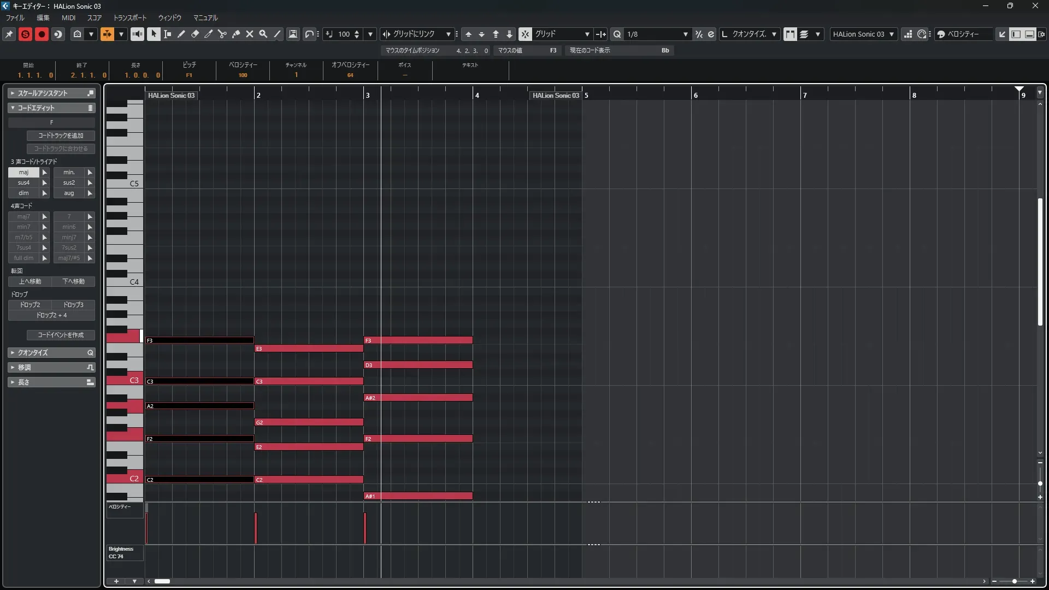Toggle acoustic feedback speaker button
This screenshot has height=590, width=1049.
pyautogui.click(x=137, y=34)
